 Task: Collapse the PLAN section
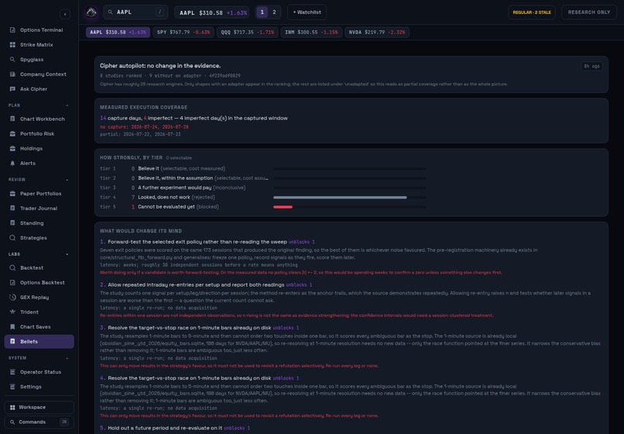click(x=67, y=105)
